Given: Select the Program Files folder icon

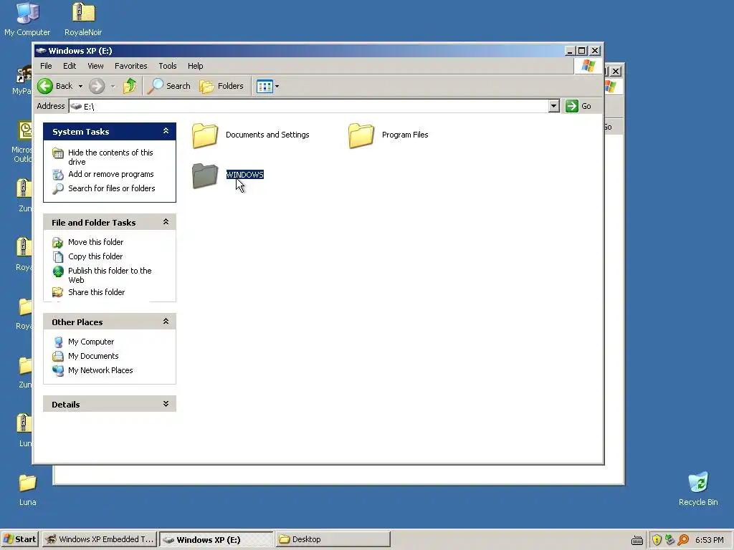Looking at the screenshot, I should (x=361, y=135).
